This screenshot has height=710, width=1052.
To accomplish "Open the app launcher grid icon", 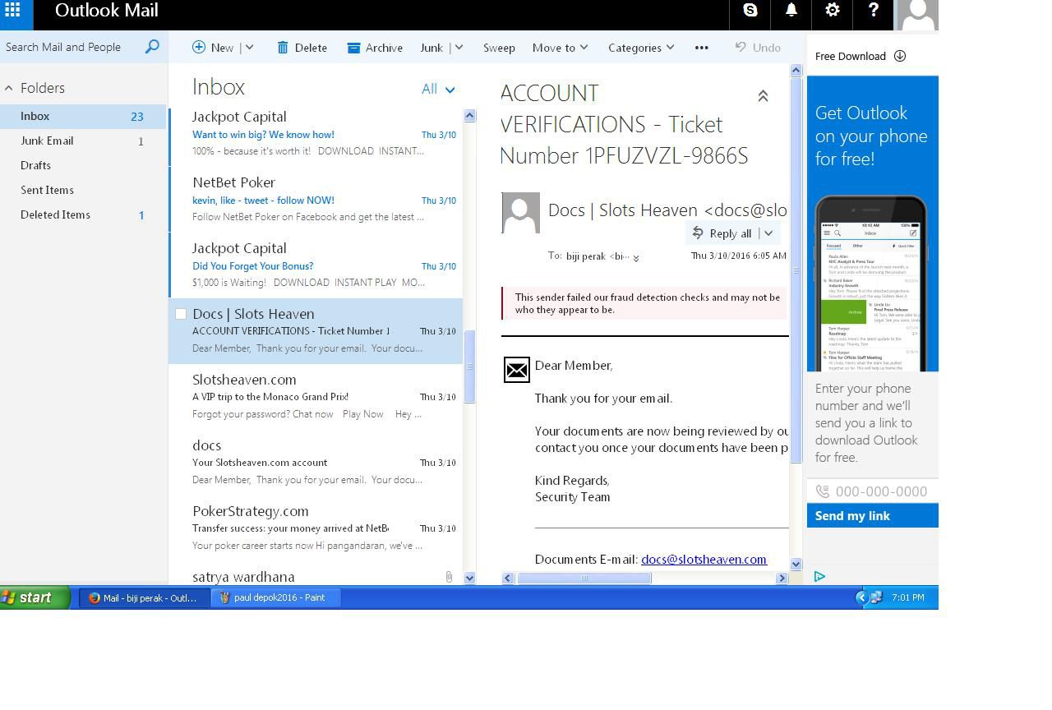I will click(12, 11).
